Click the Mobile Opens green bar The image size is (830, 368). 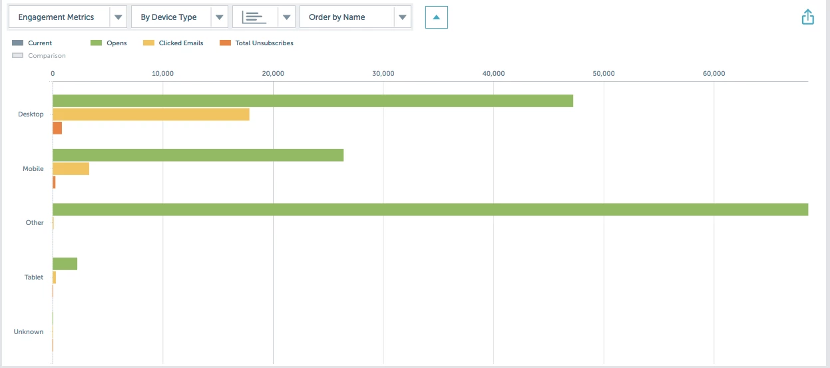198,155
